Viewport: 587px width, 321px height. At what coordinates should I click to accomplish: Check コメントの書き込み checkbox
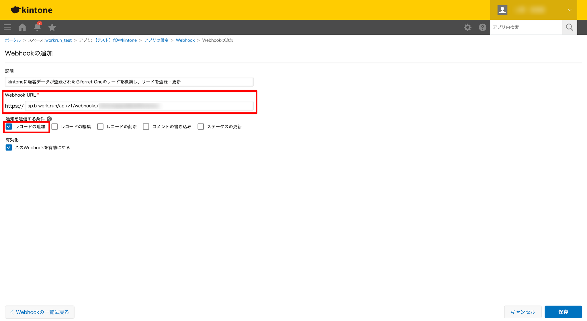146,127
